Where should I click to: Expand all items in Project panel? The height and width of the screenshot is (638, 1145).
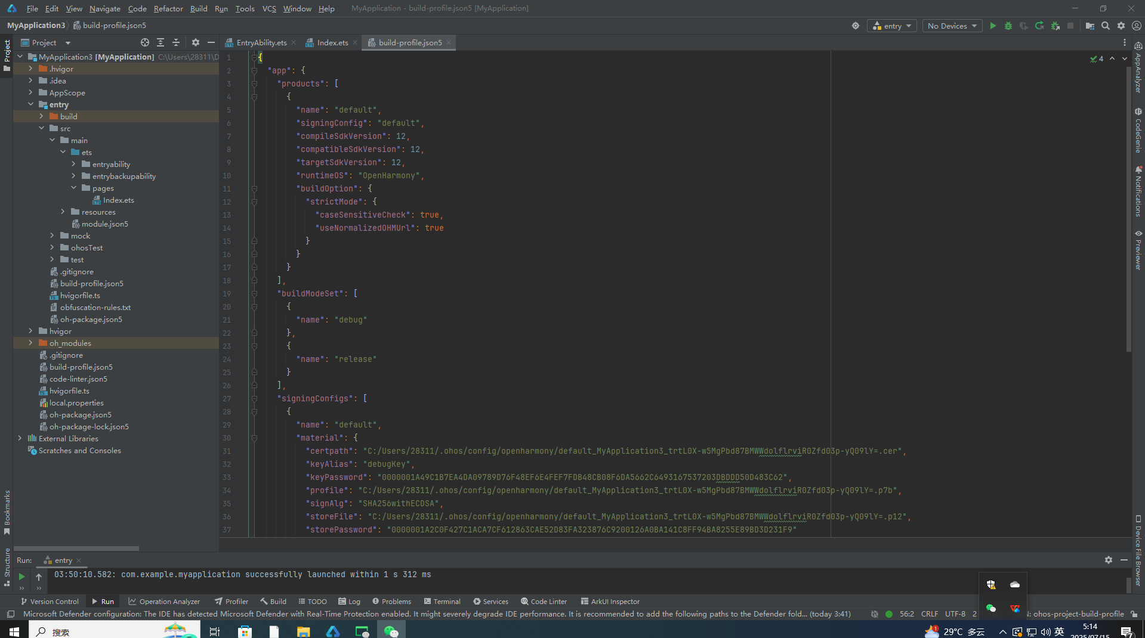[161, 42]
